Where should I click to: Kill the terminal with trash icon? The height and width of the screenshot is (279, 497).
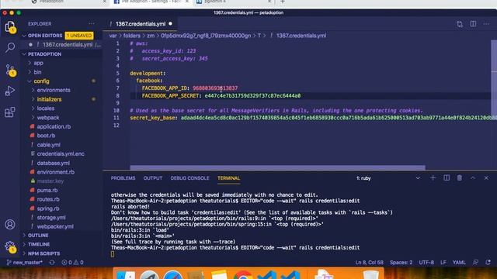tap(460, 178)
